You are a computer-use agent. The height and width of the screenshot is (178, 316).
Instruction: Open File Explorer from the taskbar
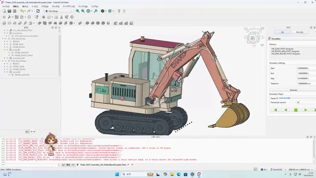(172, 175)
